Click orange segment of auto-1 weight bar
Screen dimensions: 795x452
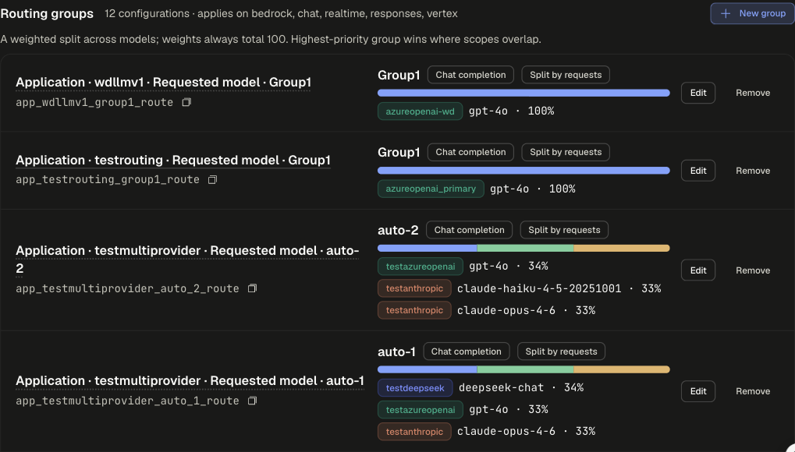point(622,369)
